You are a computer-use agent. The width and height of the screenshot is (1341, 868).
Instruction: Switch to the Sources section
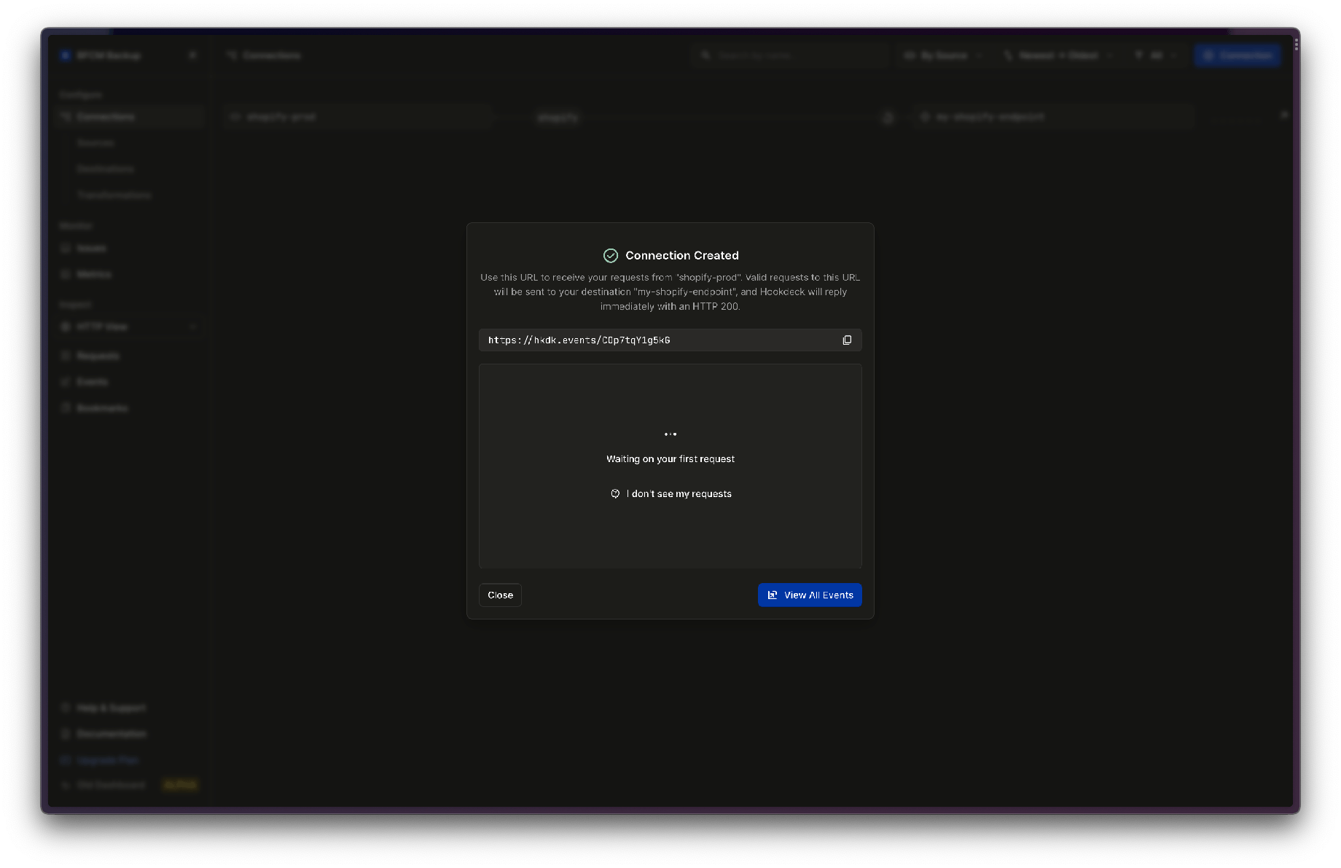pos(95,143)
